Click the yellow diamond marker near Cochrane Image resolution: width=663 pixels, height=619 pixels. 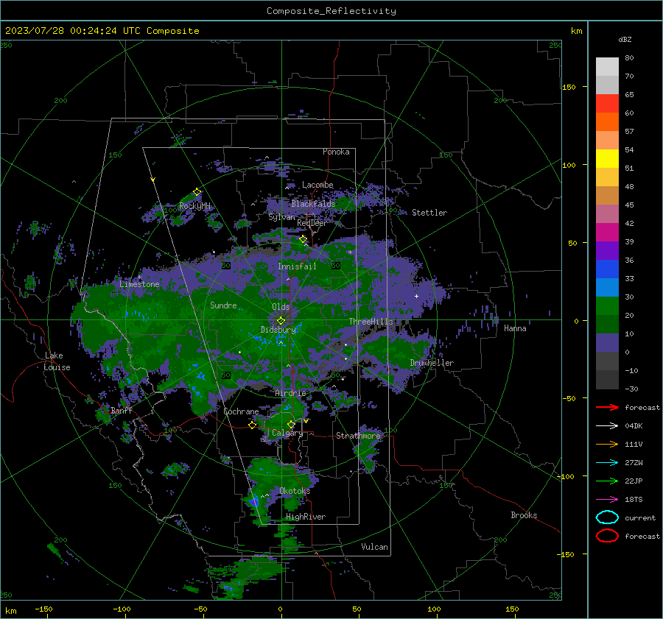253,425
